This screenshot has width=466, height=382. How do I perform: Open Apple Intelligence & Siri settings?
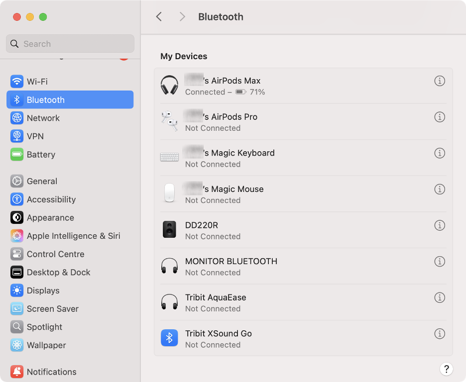[70, 236]
